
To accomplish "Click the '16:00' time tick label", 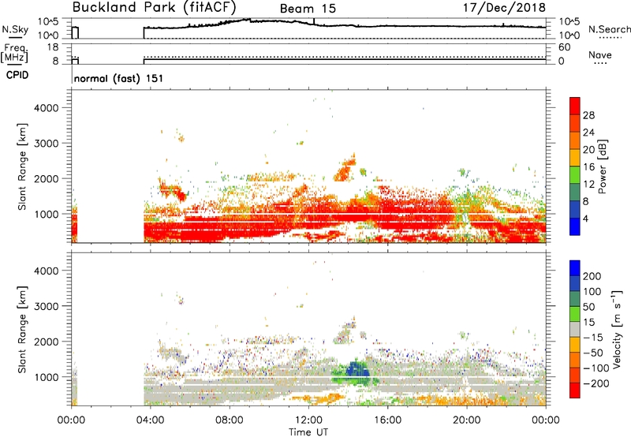I will tap(387, 420).
